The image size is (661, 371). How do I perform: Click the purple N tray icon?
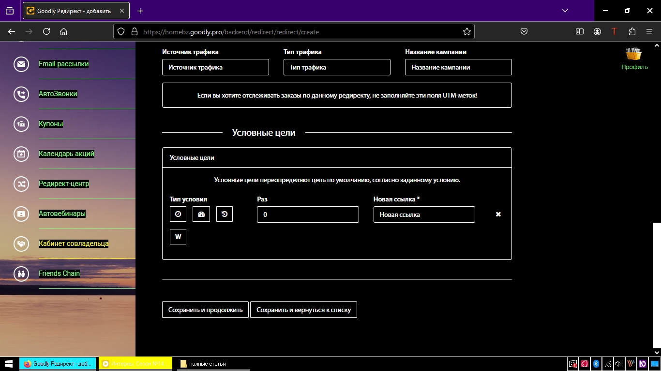coord(643,364)
